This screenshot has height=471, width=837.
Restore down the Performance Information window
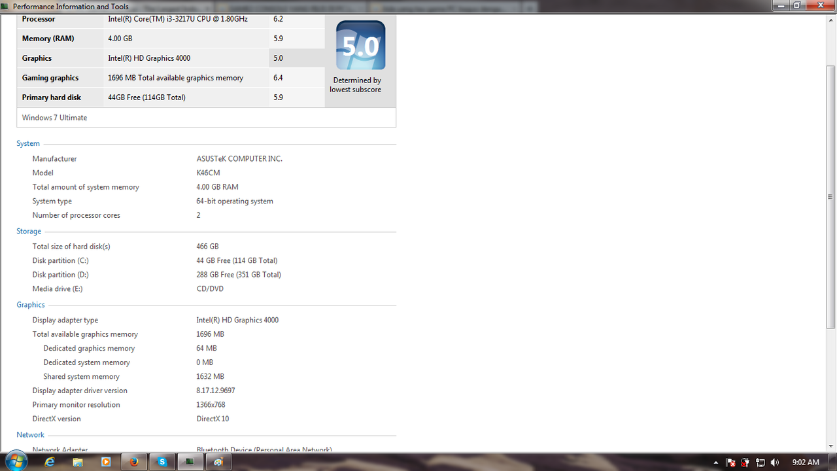coord(797,5)
